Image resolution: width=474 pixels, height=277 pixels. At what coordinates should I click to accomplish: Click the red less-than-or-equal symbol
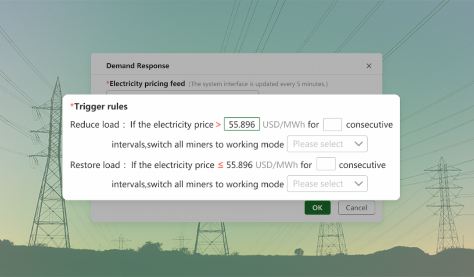pos(221,165)
